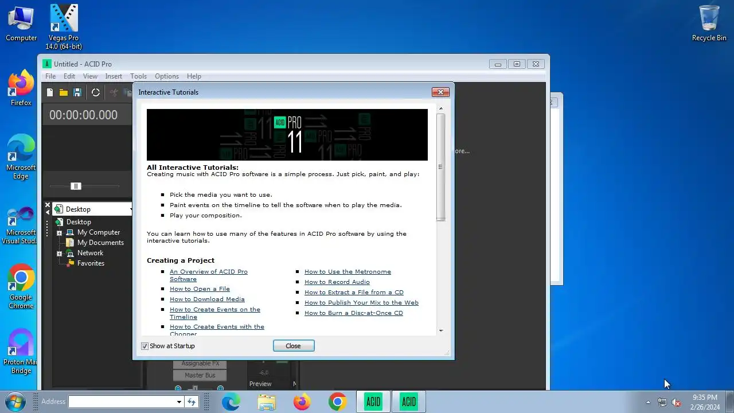Open the Desktop location dropdown
Image resolution: width=734 pixels, height=413 pixels.
coord(131,209)
